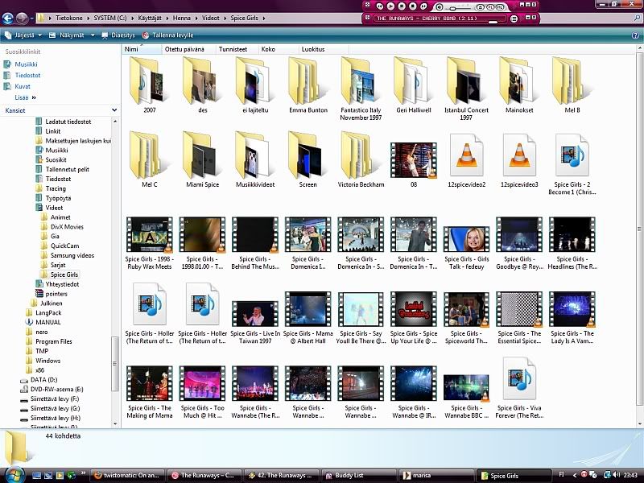Skip to next track in media player
The image size is (644, 483).
point(424,6)
